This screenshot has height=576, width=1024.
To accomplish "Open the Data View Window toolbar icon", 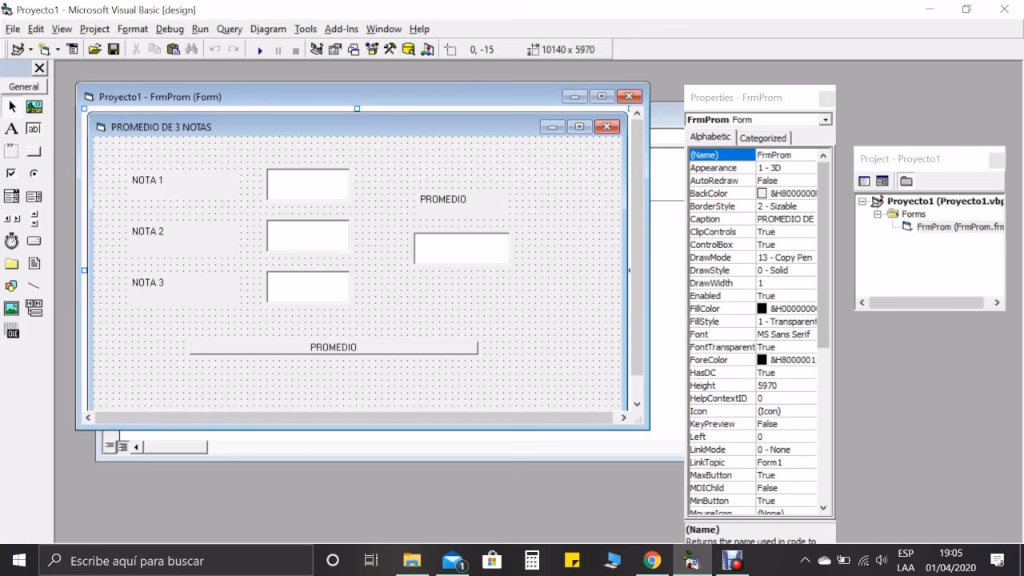I will [x=408, y=50].
